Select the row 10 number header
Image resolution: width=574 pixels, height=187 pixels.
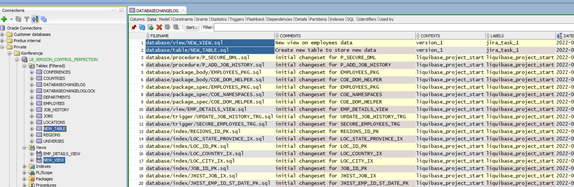pyautogui.click(x=137, y=109)
